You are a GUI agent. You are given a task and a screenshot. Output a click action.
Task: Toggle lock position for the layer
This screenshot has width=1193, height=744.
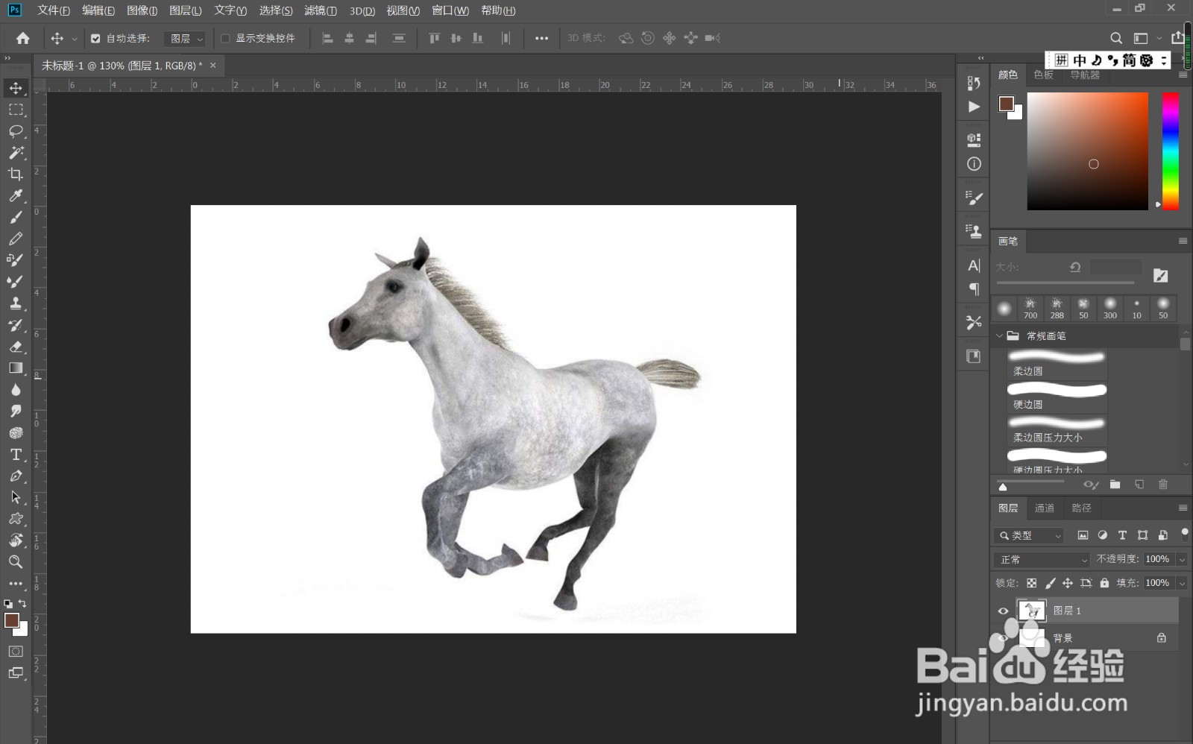(1068, 583)
